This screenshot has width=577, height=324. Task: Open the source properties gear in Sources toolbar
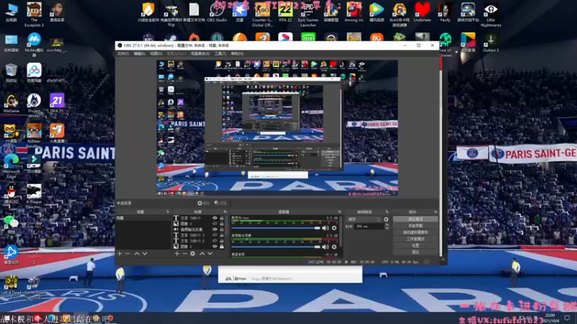(193, 253)
